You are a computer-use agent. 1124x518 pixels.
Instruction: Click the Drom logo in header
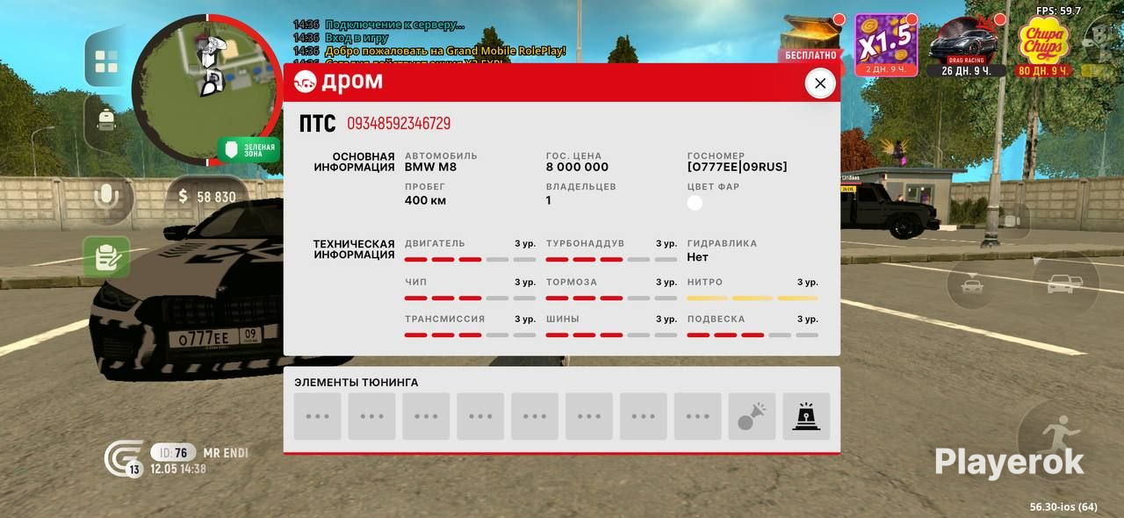[338, 83]
